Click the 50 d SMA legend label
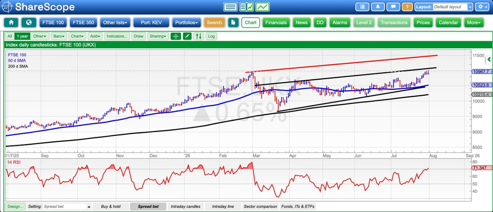Viewport: 493px width, 212px height. 17,60
